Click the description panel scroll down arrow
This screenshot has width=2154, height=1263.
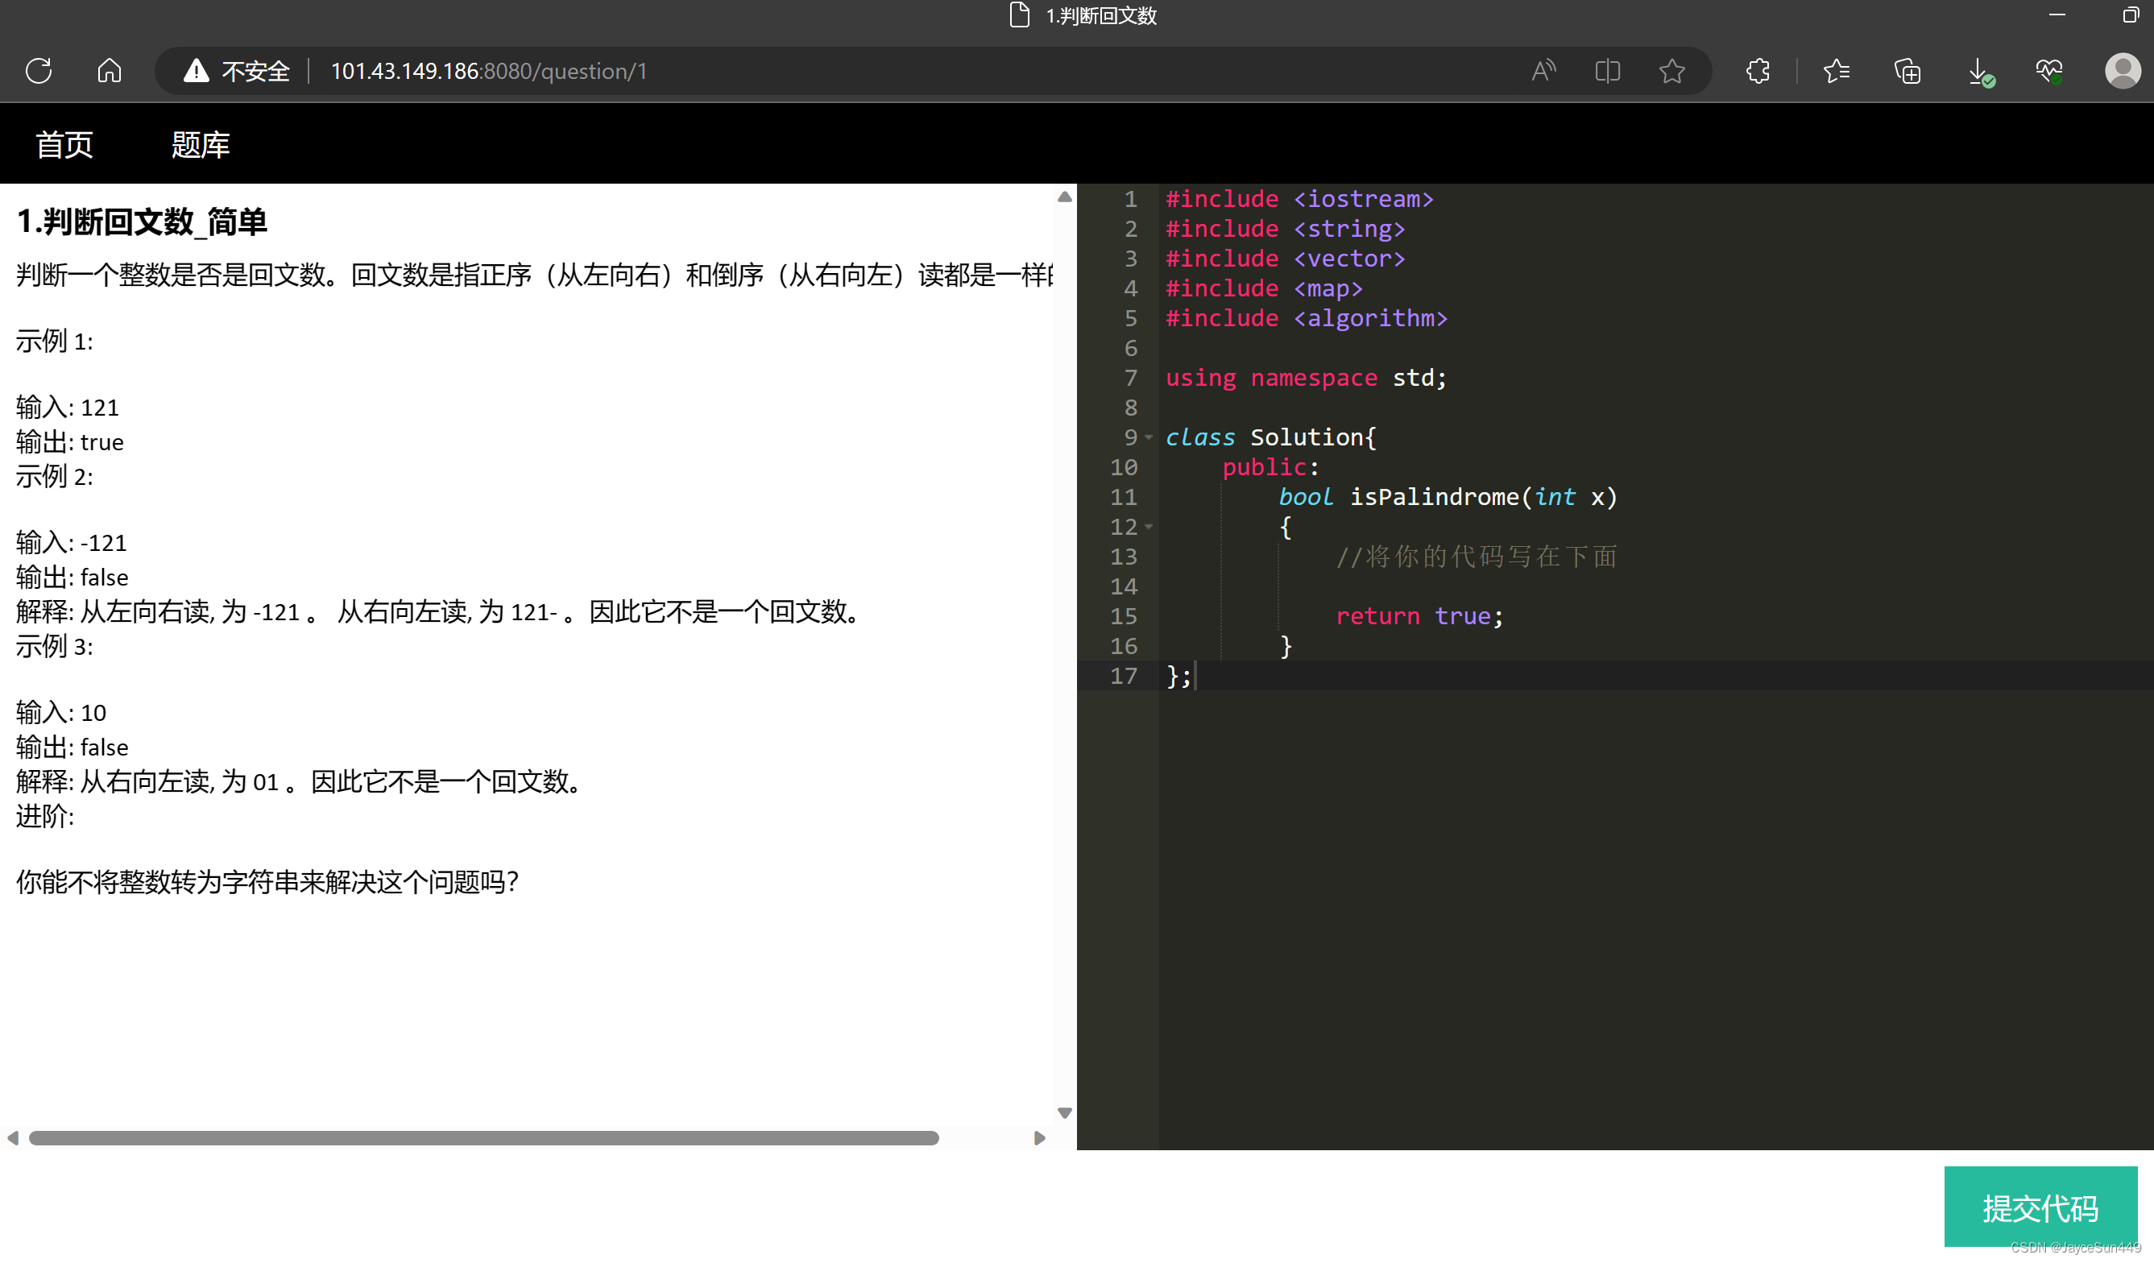(x=1064, y=1112)
